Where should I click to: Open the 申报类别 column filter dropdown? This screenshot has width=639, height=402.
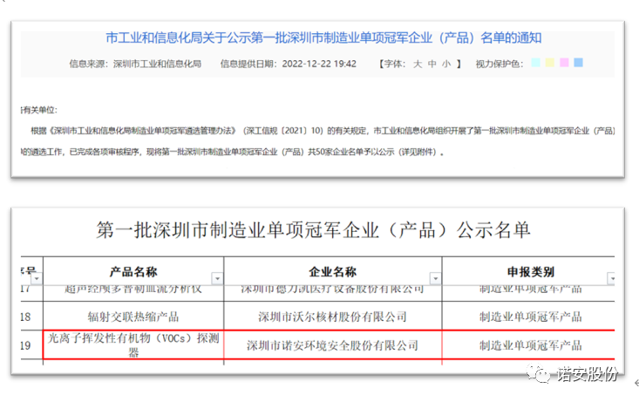[611, 278]
